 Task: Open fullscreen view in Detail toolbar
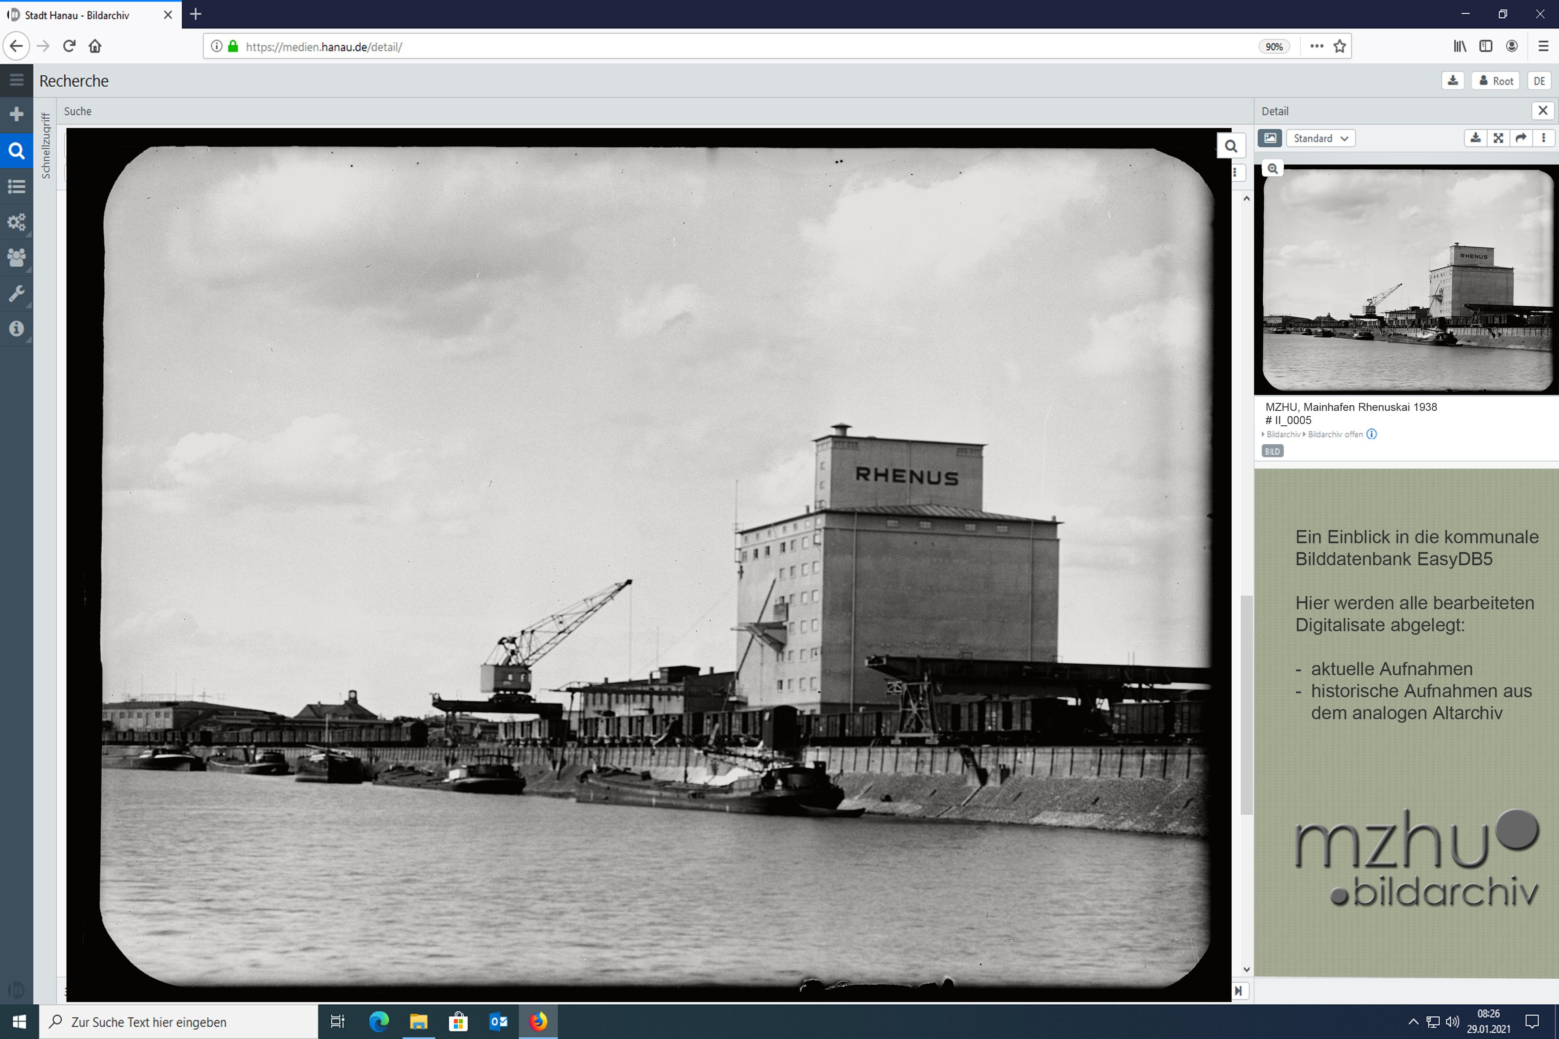pyautogui.click(x=1498, y=138)
